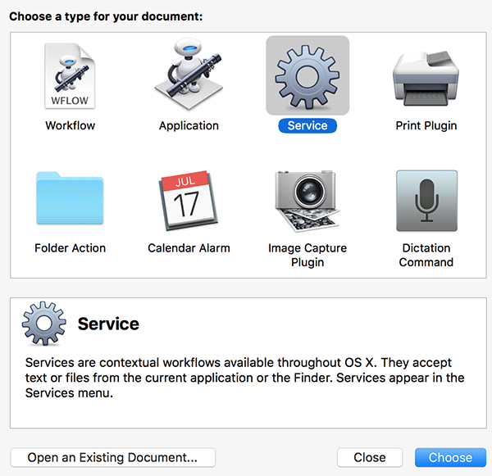
Task: Select the Folder Action folder icon
Action: [70, 198]
